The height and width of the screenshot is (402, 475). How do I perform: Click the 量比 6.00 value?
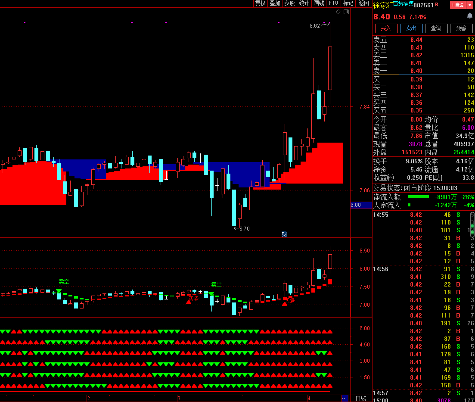(468, 128)
